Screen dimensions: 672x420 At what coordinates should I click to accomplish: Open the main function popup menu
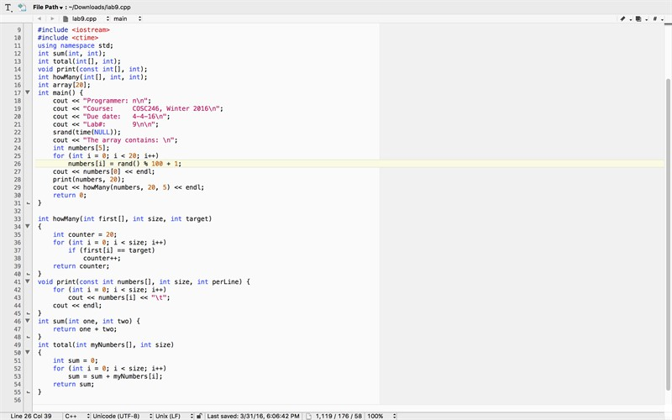click(128, 18)
